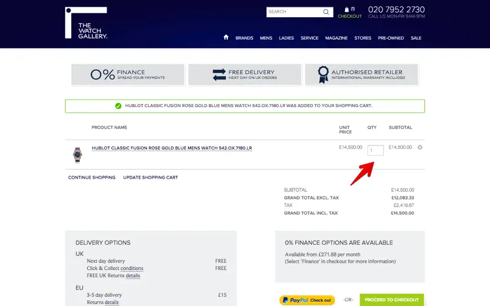Open the shopping bag checkout icon
490x306 pixels.
[x=347, y=10]
